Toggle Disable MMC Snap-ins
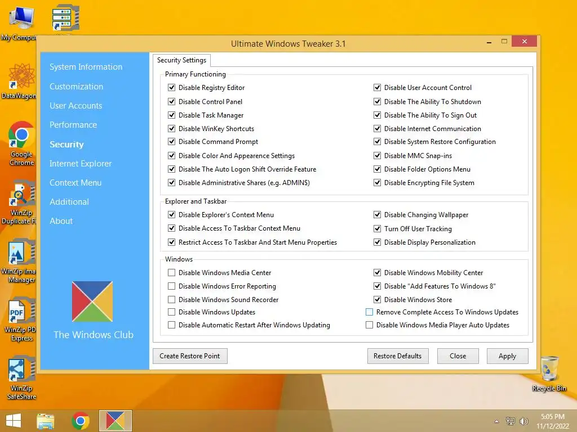The height and width of the screenshot is (432, 577). click(x=377, y=155)
